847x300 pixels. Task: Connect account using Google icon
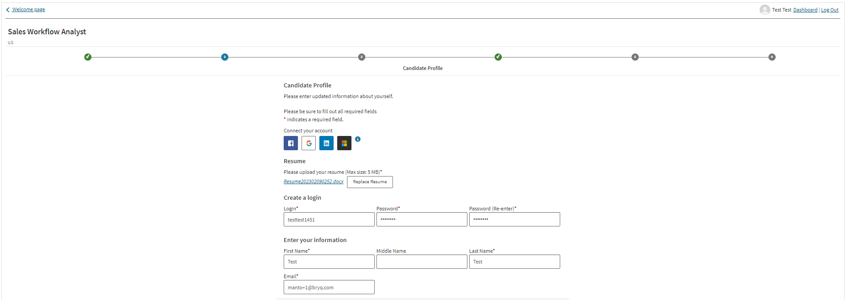(309, 143)
